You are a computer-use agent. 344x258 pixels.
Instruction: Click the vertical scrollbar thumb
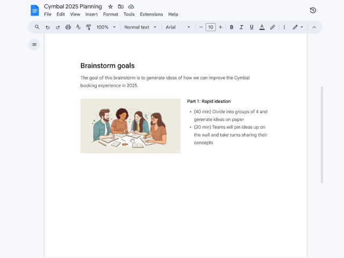point(322,135)
